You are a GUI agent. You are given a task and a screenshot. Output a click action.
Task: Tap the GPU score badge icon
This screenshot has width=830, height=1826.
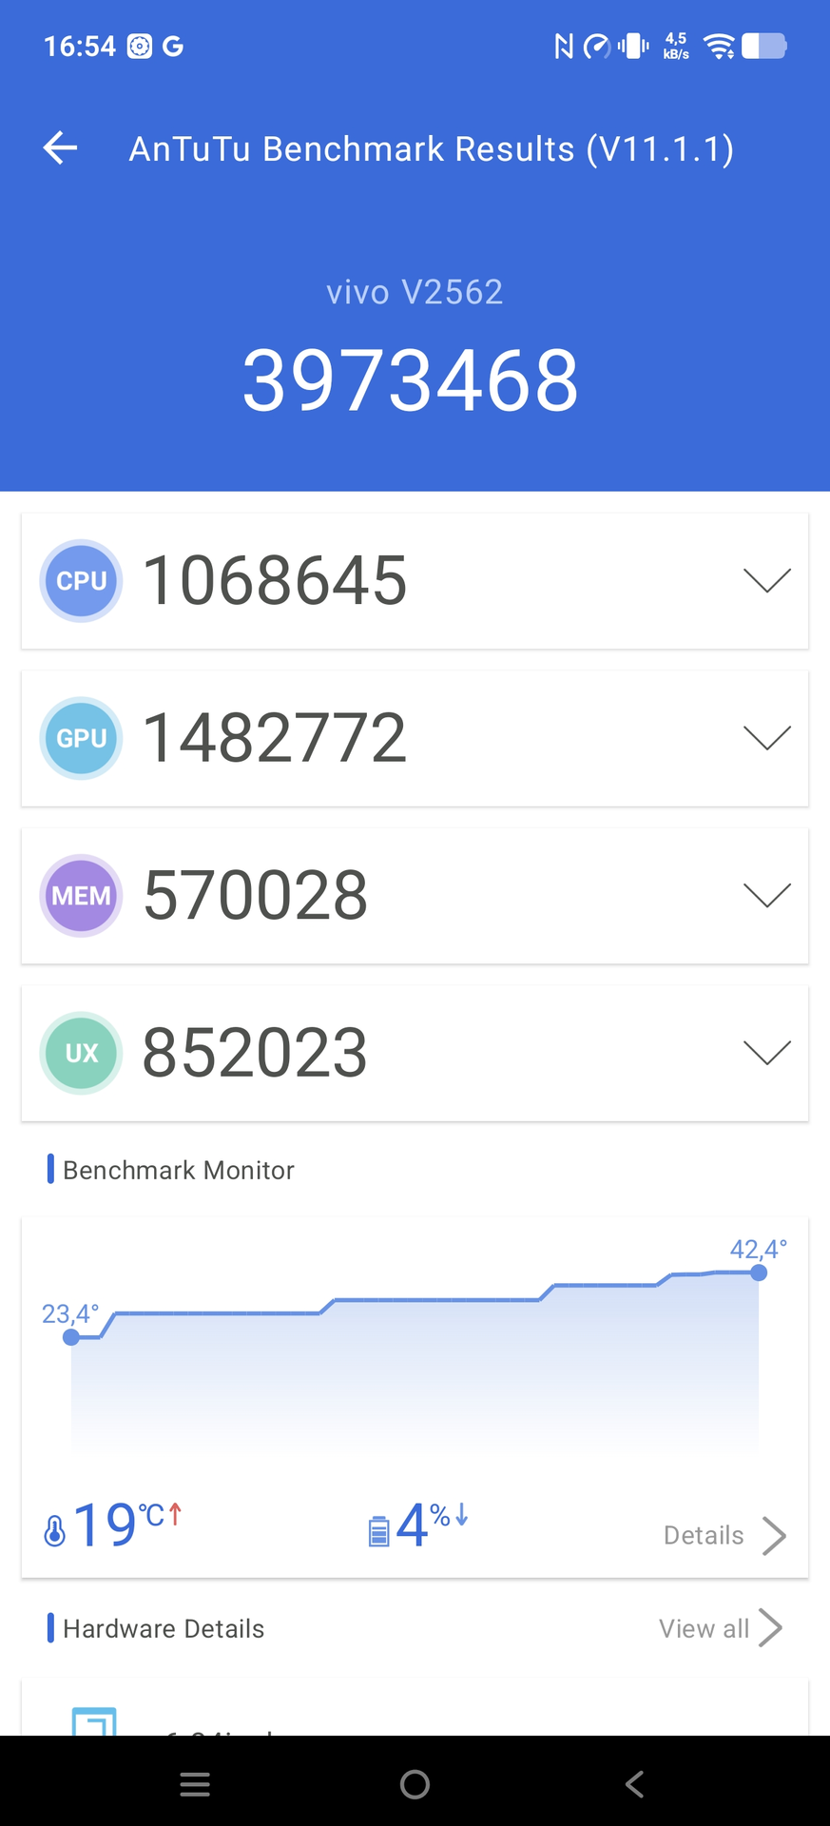coord(81,738)
